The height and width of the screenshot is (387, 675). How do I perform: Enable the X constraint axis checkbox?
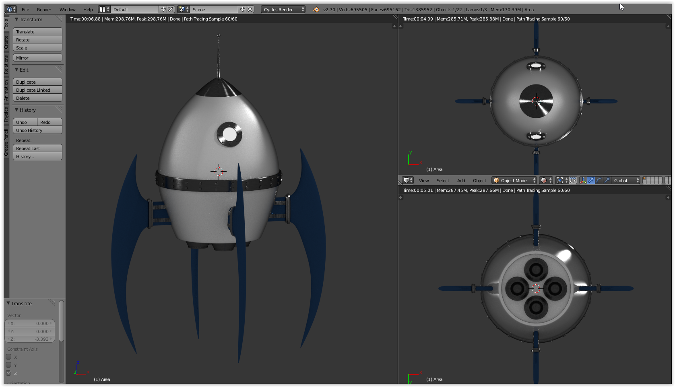click(x=9, y=357)
